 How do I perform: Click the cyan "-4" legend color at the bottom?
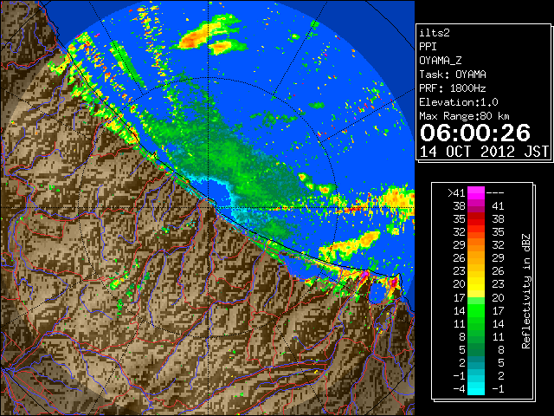pos(475,388)
